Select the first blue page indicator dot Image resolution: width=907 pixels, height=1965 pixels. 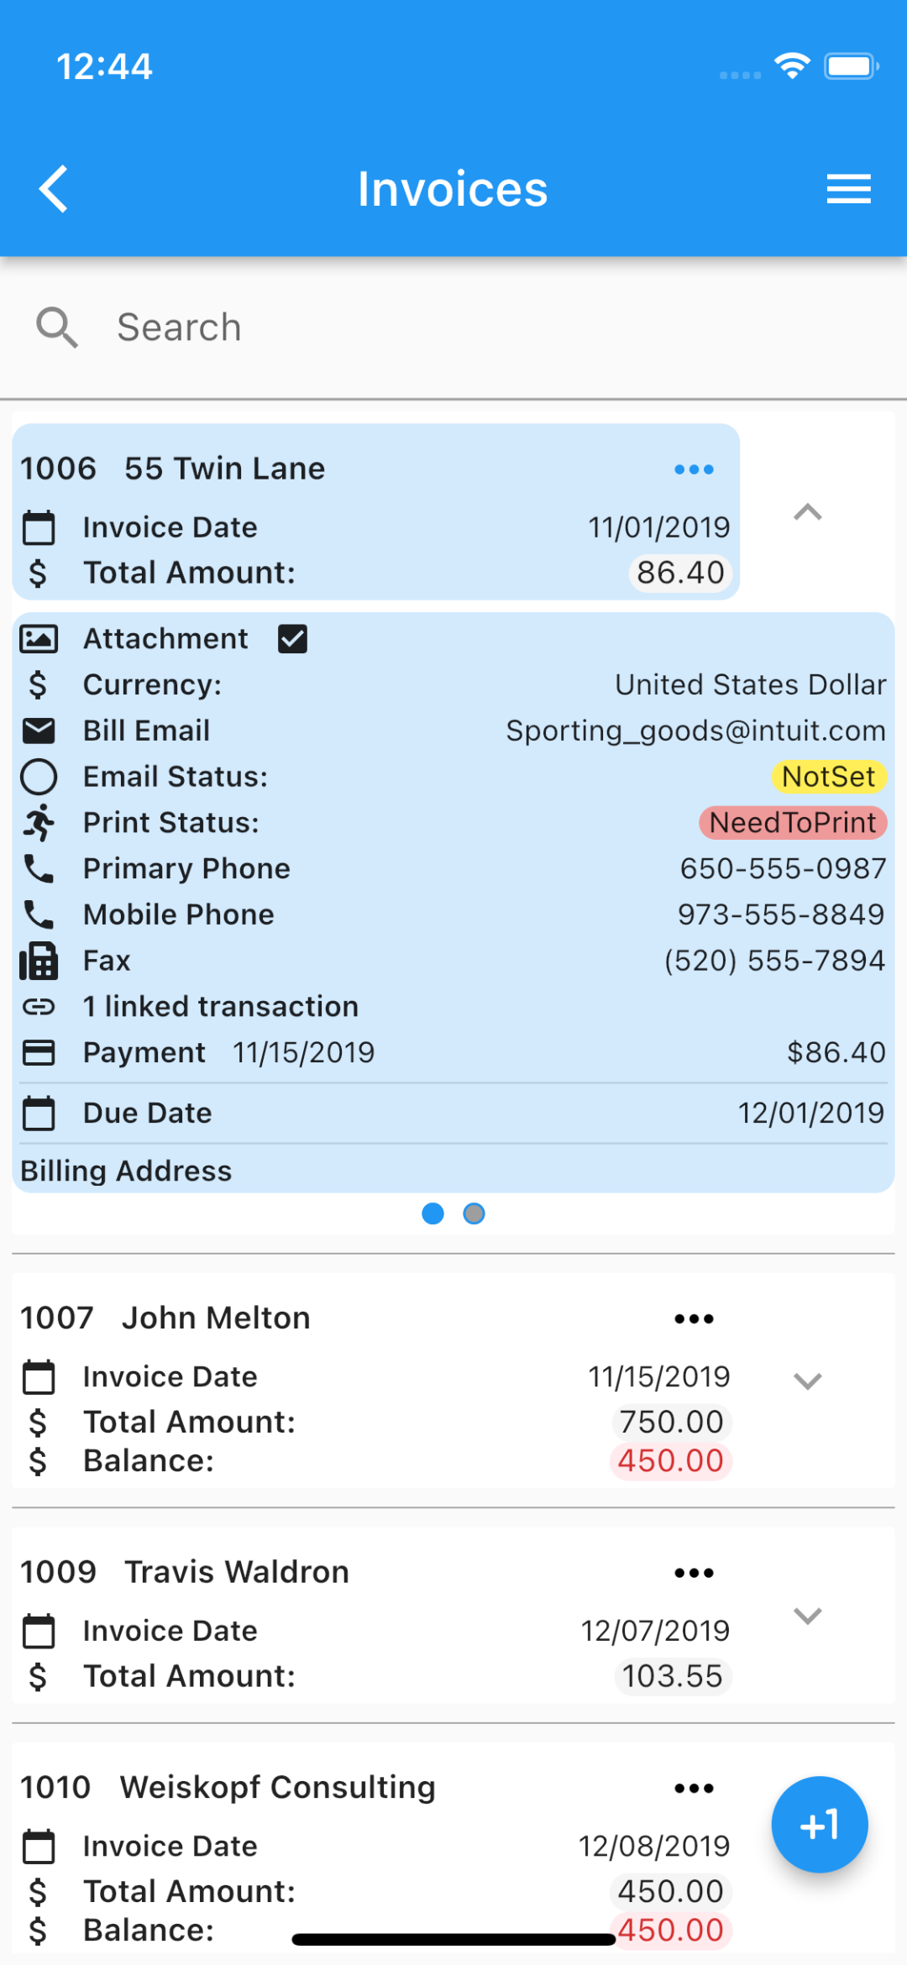(433, 1213)
